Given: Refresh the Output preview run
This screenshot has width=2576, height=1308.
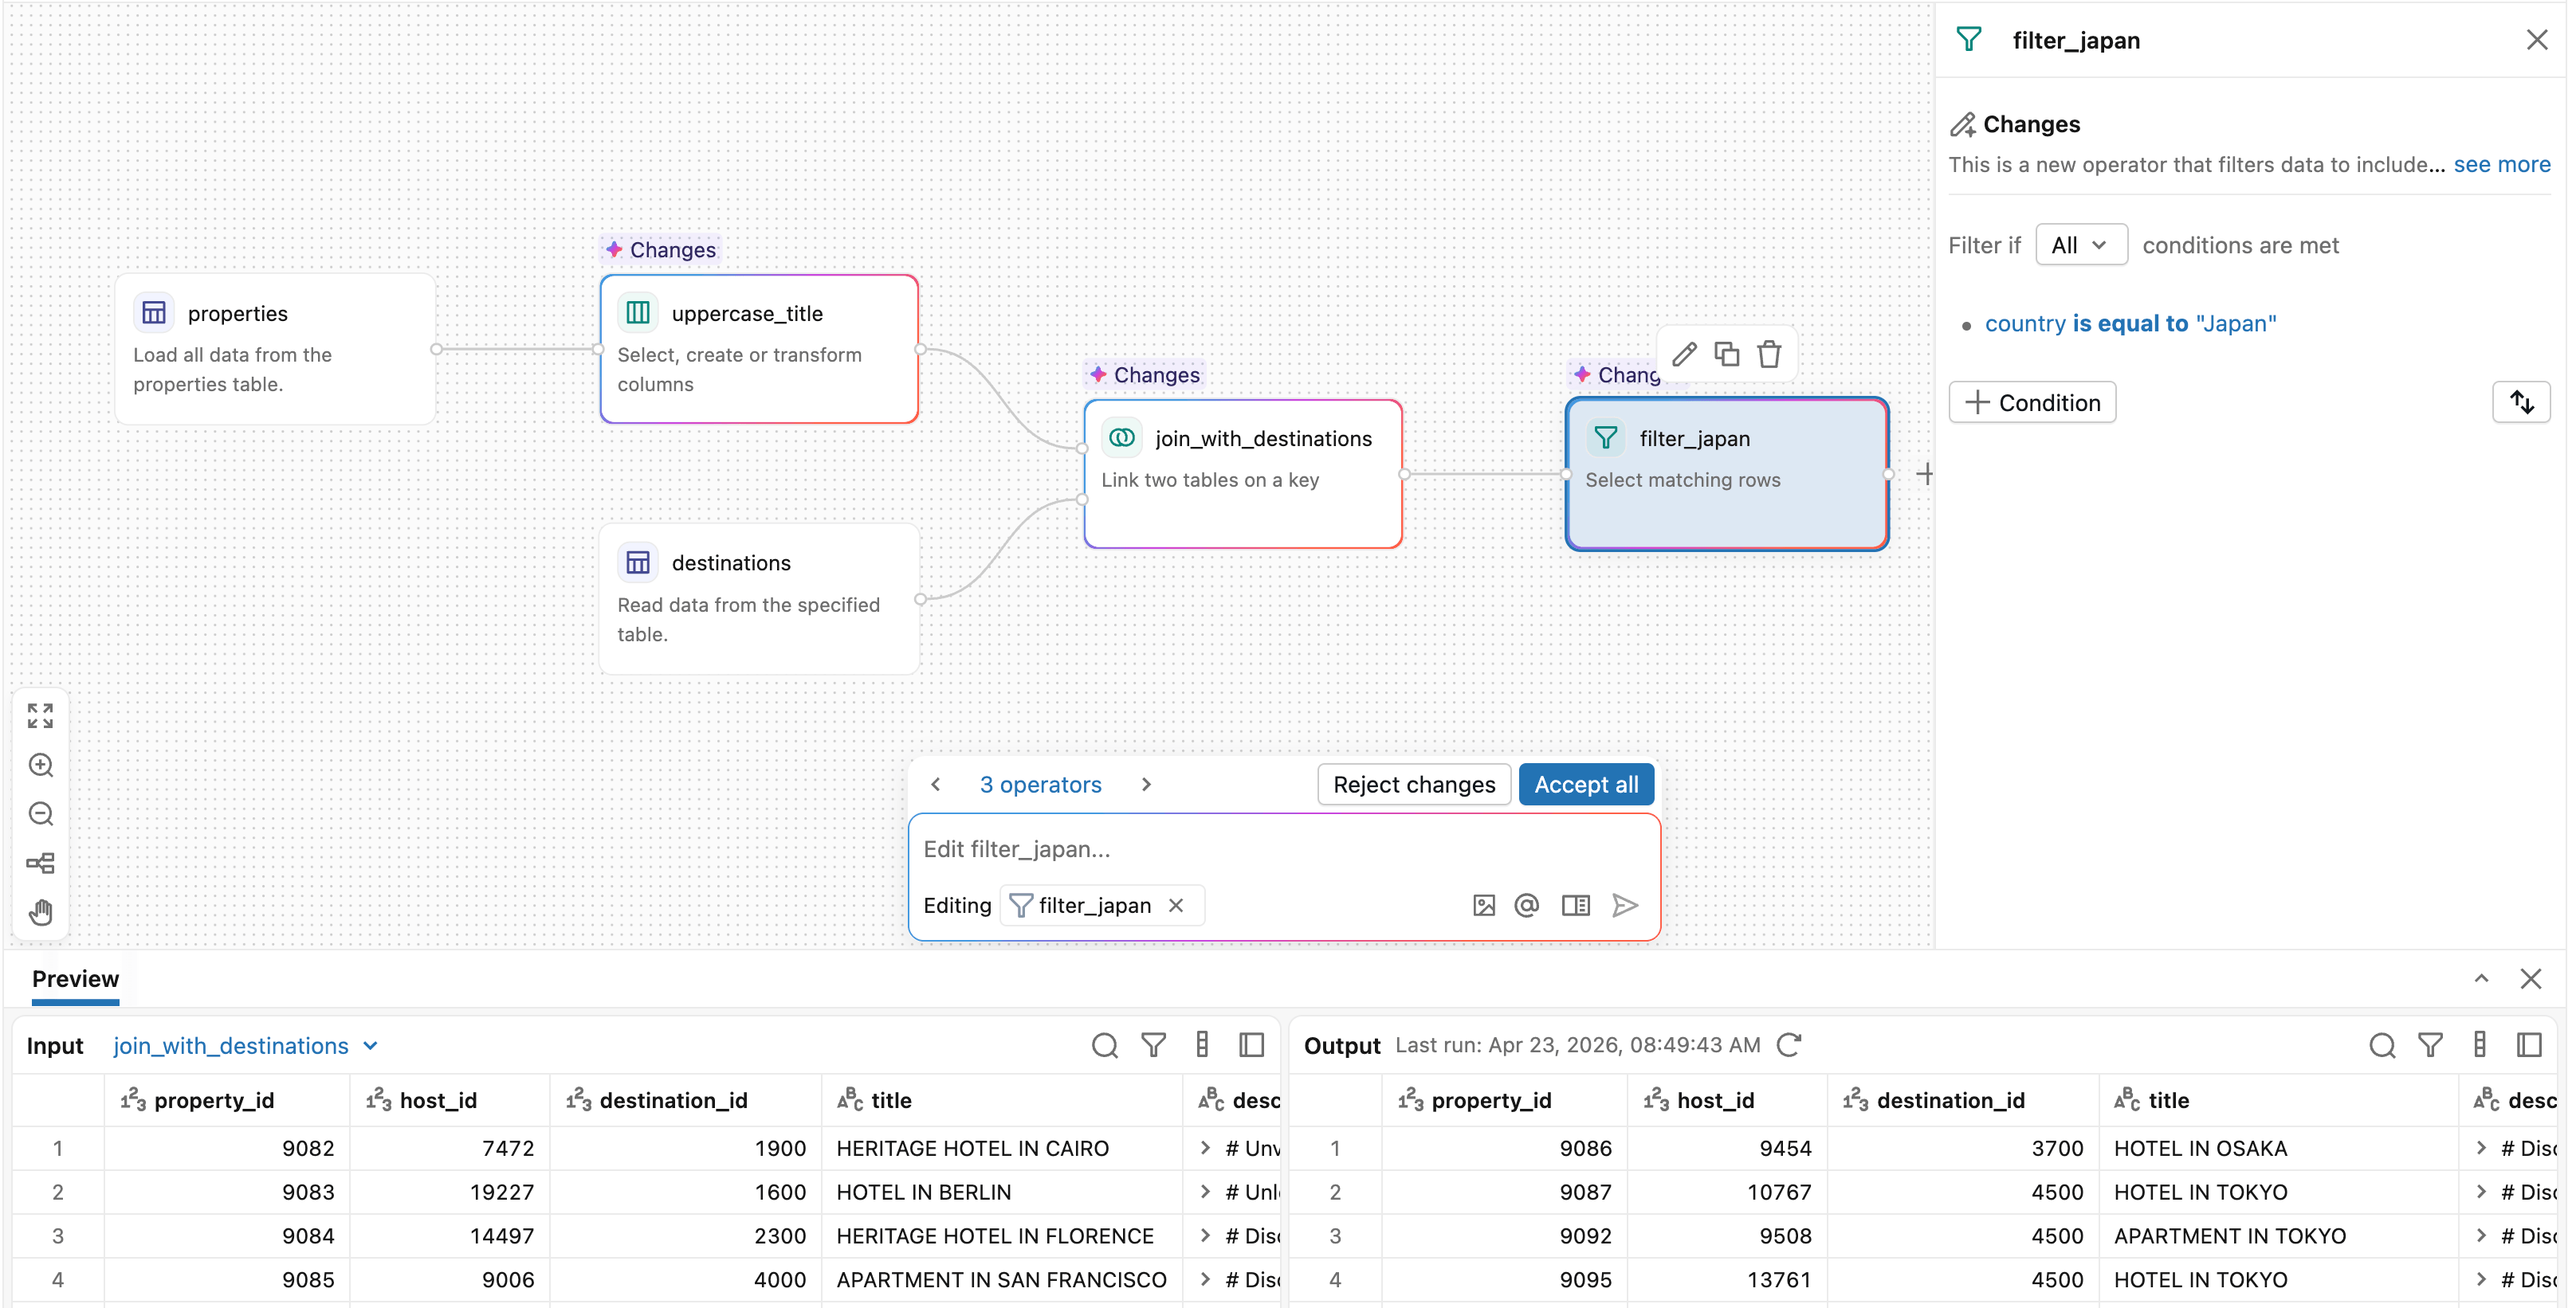Looking at the screenshot, I should pos(1789,1045).
